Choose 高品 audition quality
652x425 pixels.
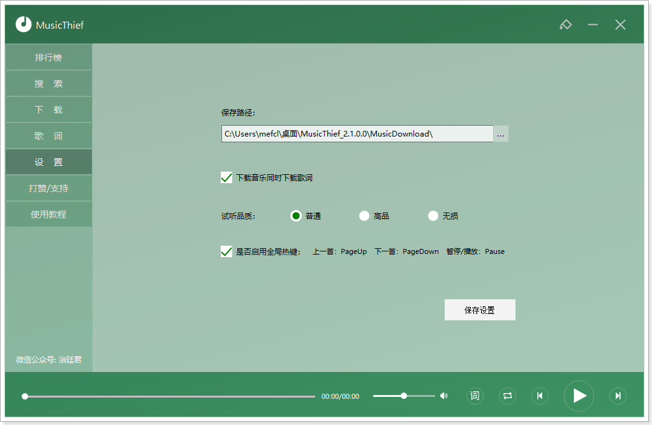(x=364, y=216)
